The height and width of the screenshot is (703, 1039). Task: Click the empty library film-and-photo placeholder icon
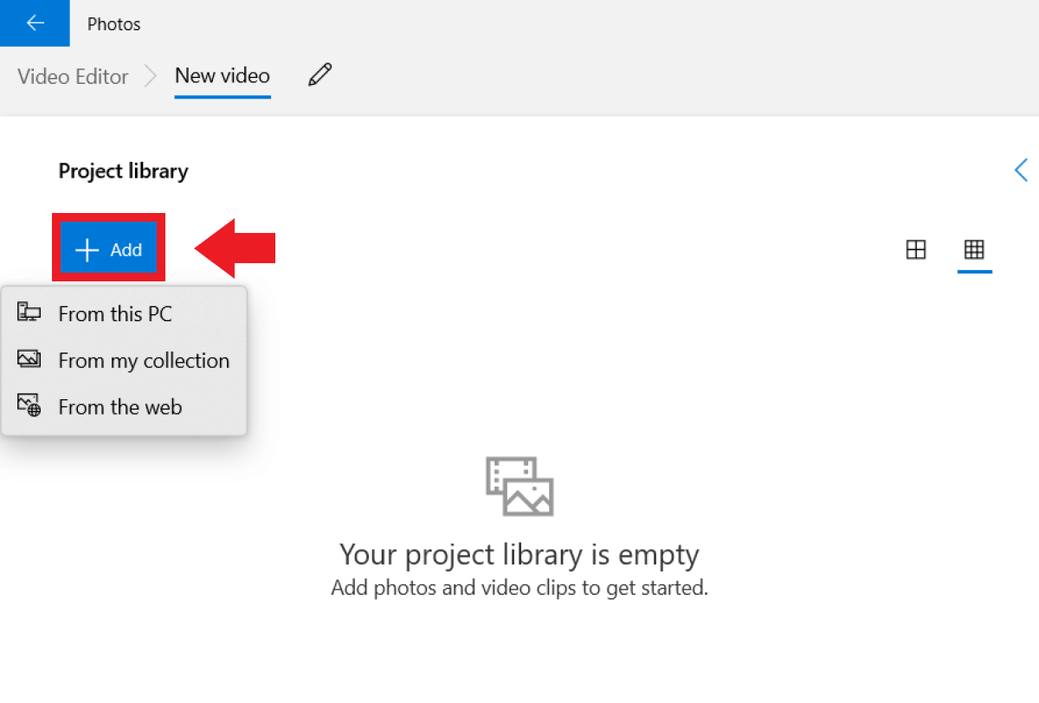[x=519, y=487]
